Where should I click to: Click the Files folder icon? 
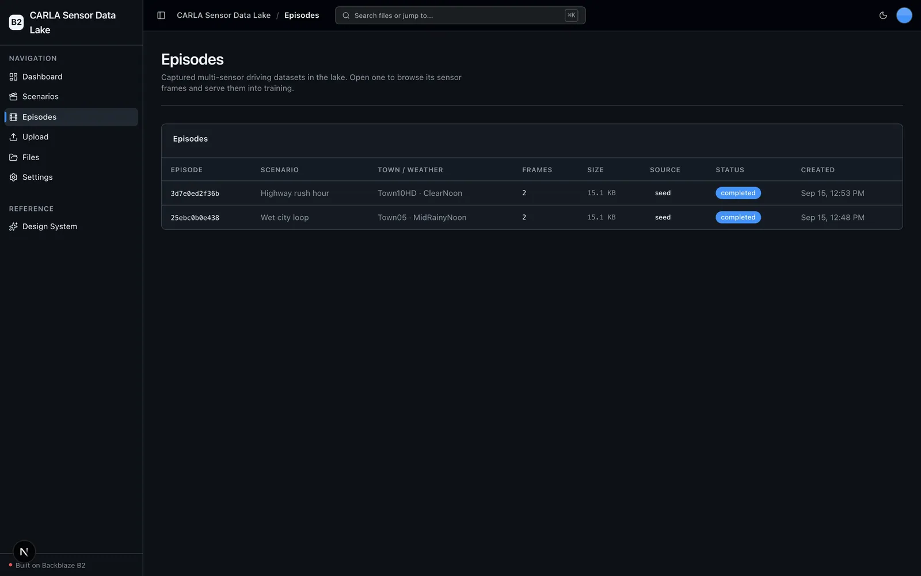point(13,157)
